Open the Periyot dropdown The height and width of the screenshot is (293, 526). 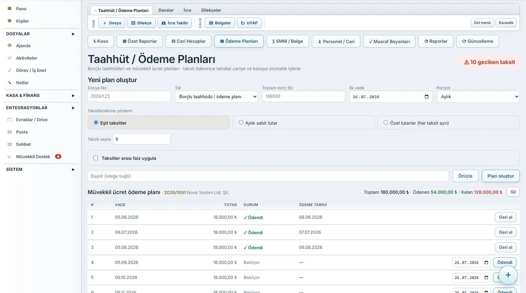[x=478, y=97]
